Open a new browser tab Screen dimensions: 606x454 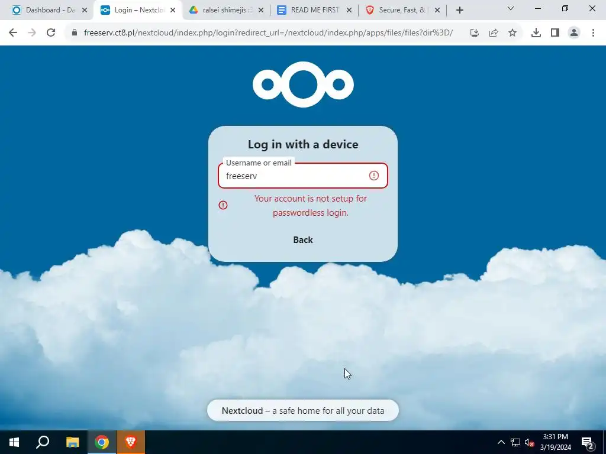point(459,10)
